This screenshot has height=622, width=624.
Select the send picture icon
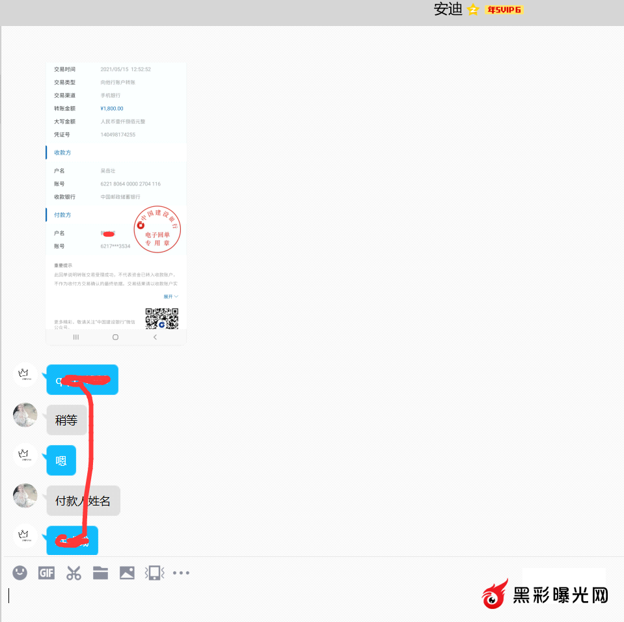point(127,573)
